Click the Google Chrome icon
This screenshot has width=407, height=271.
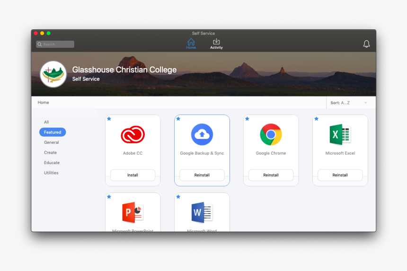tap(271, 134)
